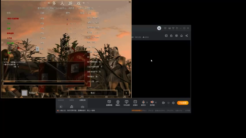Click the message icon beside the avatar
Image resolution: width=246 pixels, height=138 pixels.
tap(165, 28)
